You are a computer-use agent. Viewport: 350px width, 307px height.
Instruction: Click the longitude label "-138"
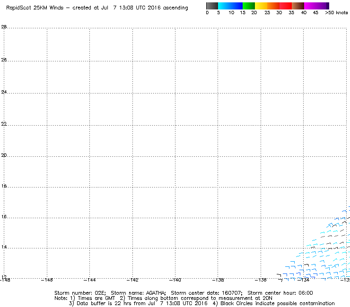[218, 280]
